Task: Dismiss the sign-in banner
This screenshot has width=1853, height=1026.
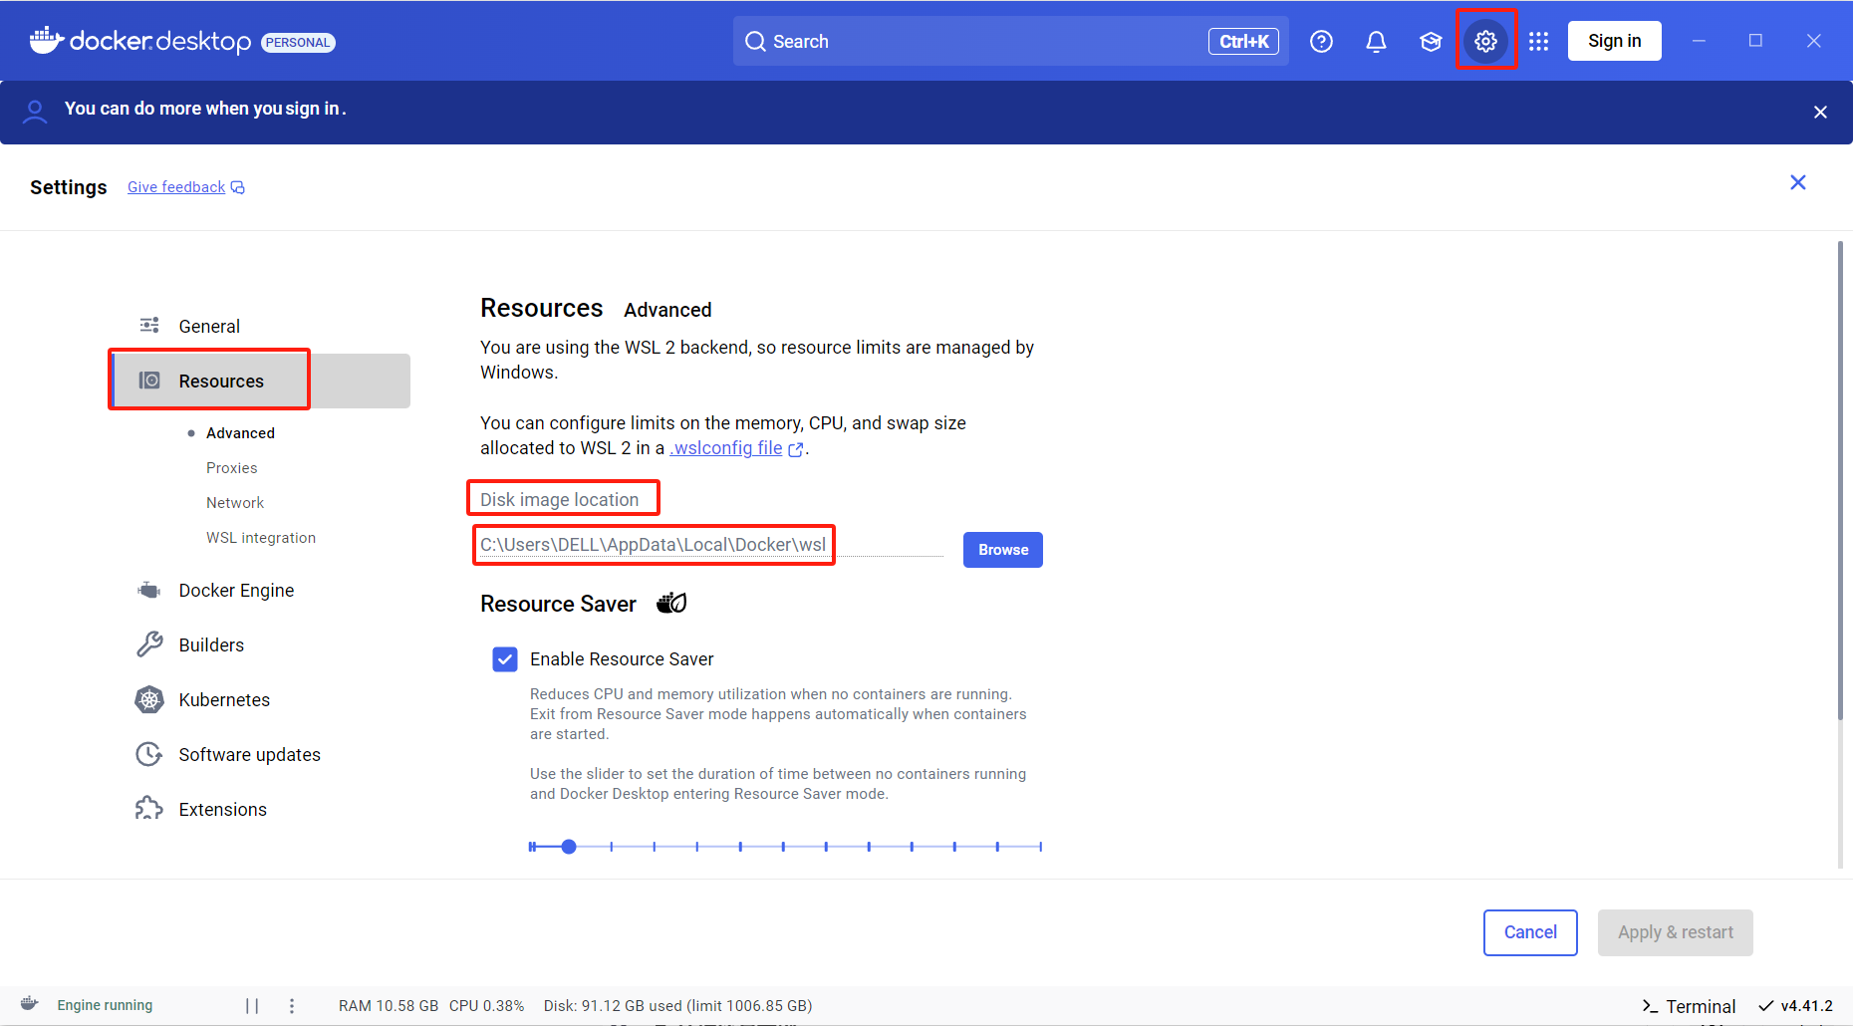Action: coord(1820,113)
